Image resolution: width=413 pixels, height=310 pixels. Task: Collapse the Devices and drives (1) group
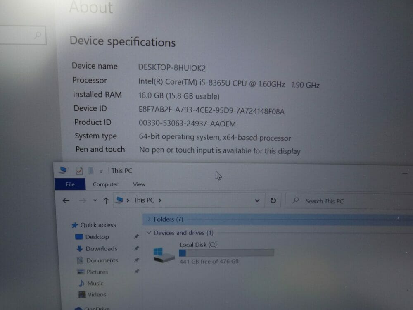tap(149, 232)
